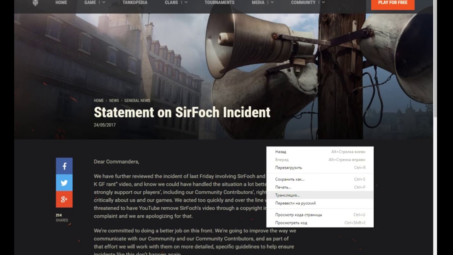Open the TOURNAMENTS navigation item
This screenshot has width=453, height=255.
point(219,2)
